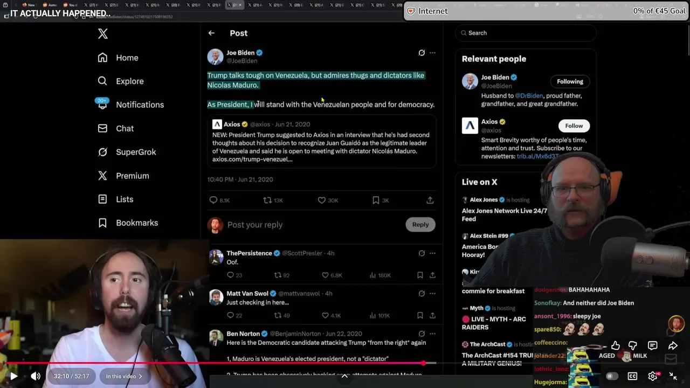Open YouTube comments panel icon
This screenshot has height=388, width=690.
(652, 345)
